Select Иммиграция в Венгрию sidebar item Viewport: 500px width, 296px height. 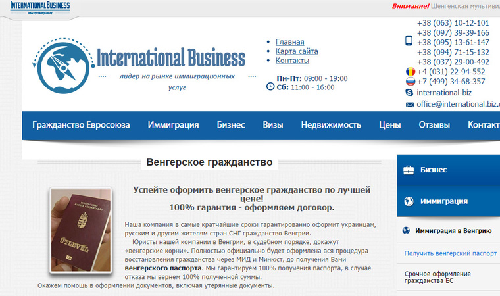tap(453, 230)
